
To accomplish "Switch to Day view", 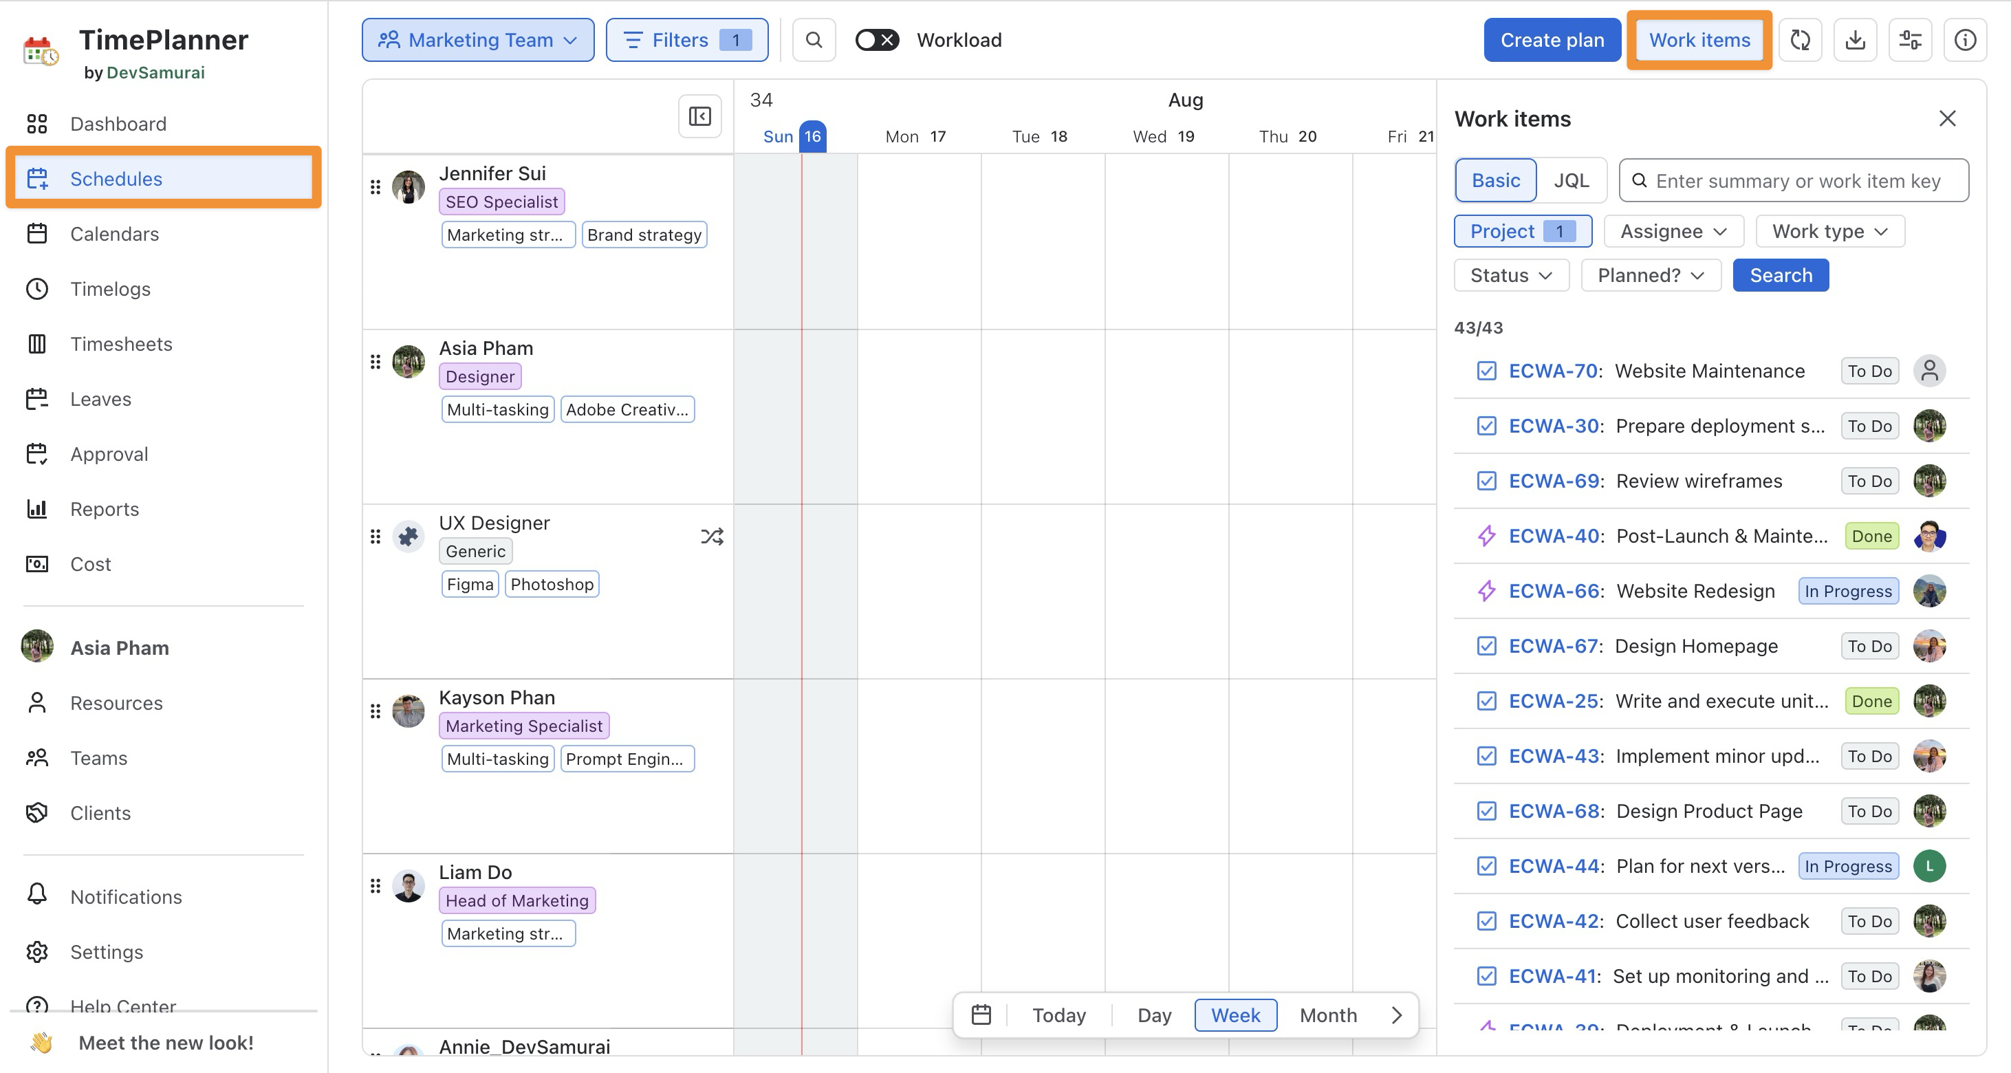I will 1155,1015.
